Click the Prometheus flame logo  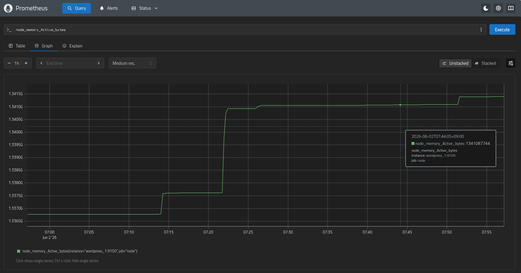[8, 8]
